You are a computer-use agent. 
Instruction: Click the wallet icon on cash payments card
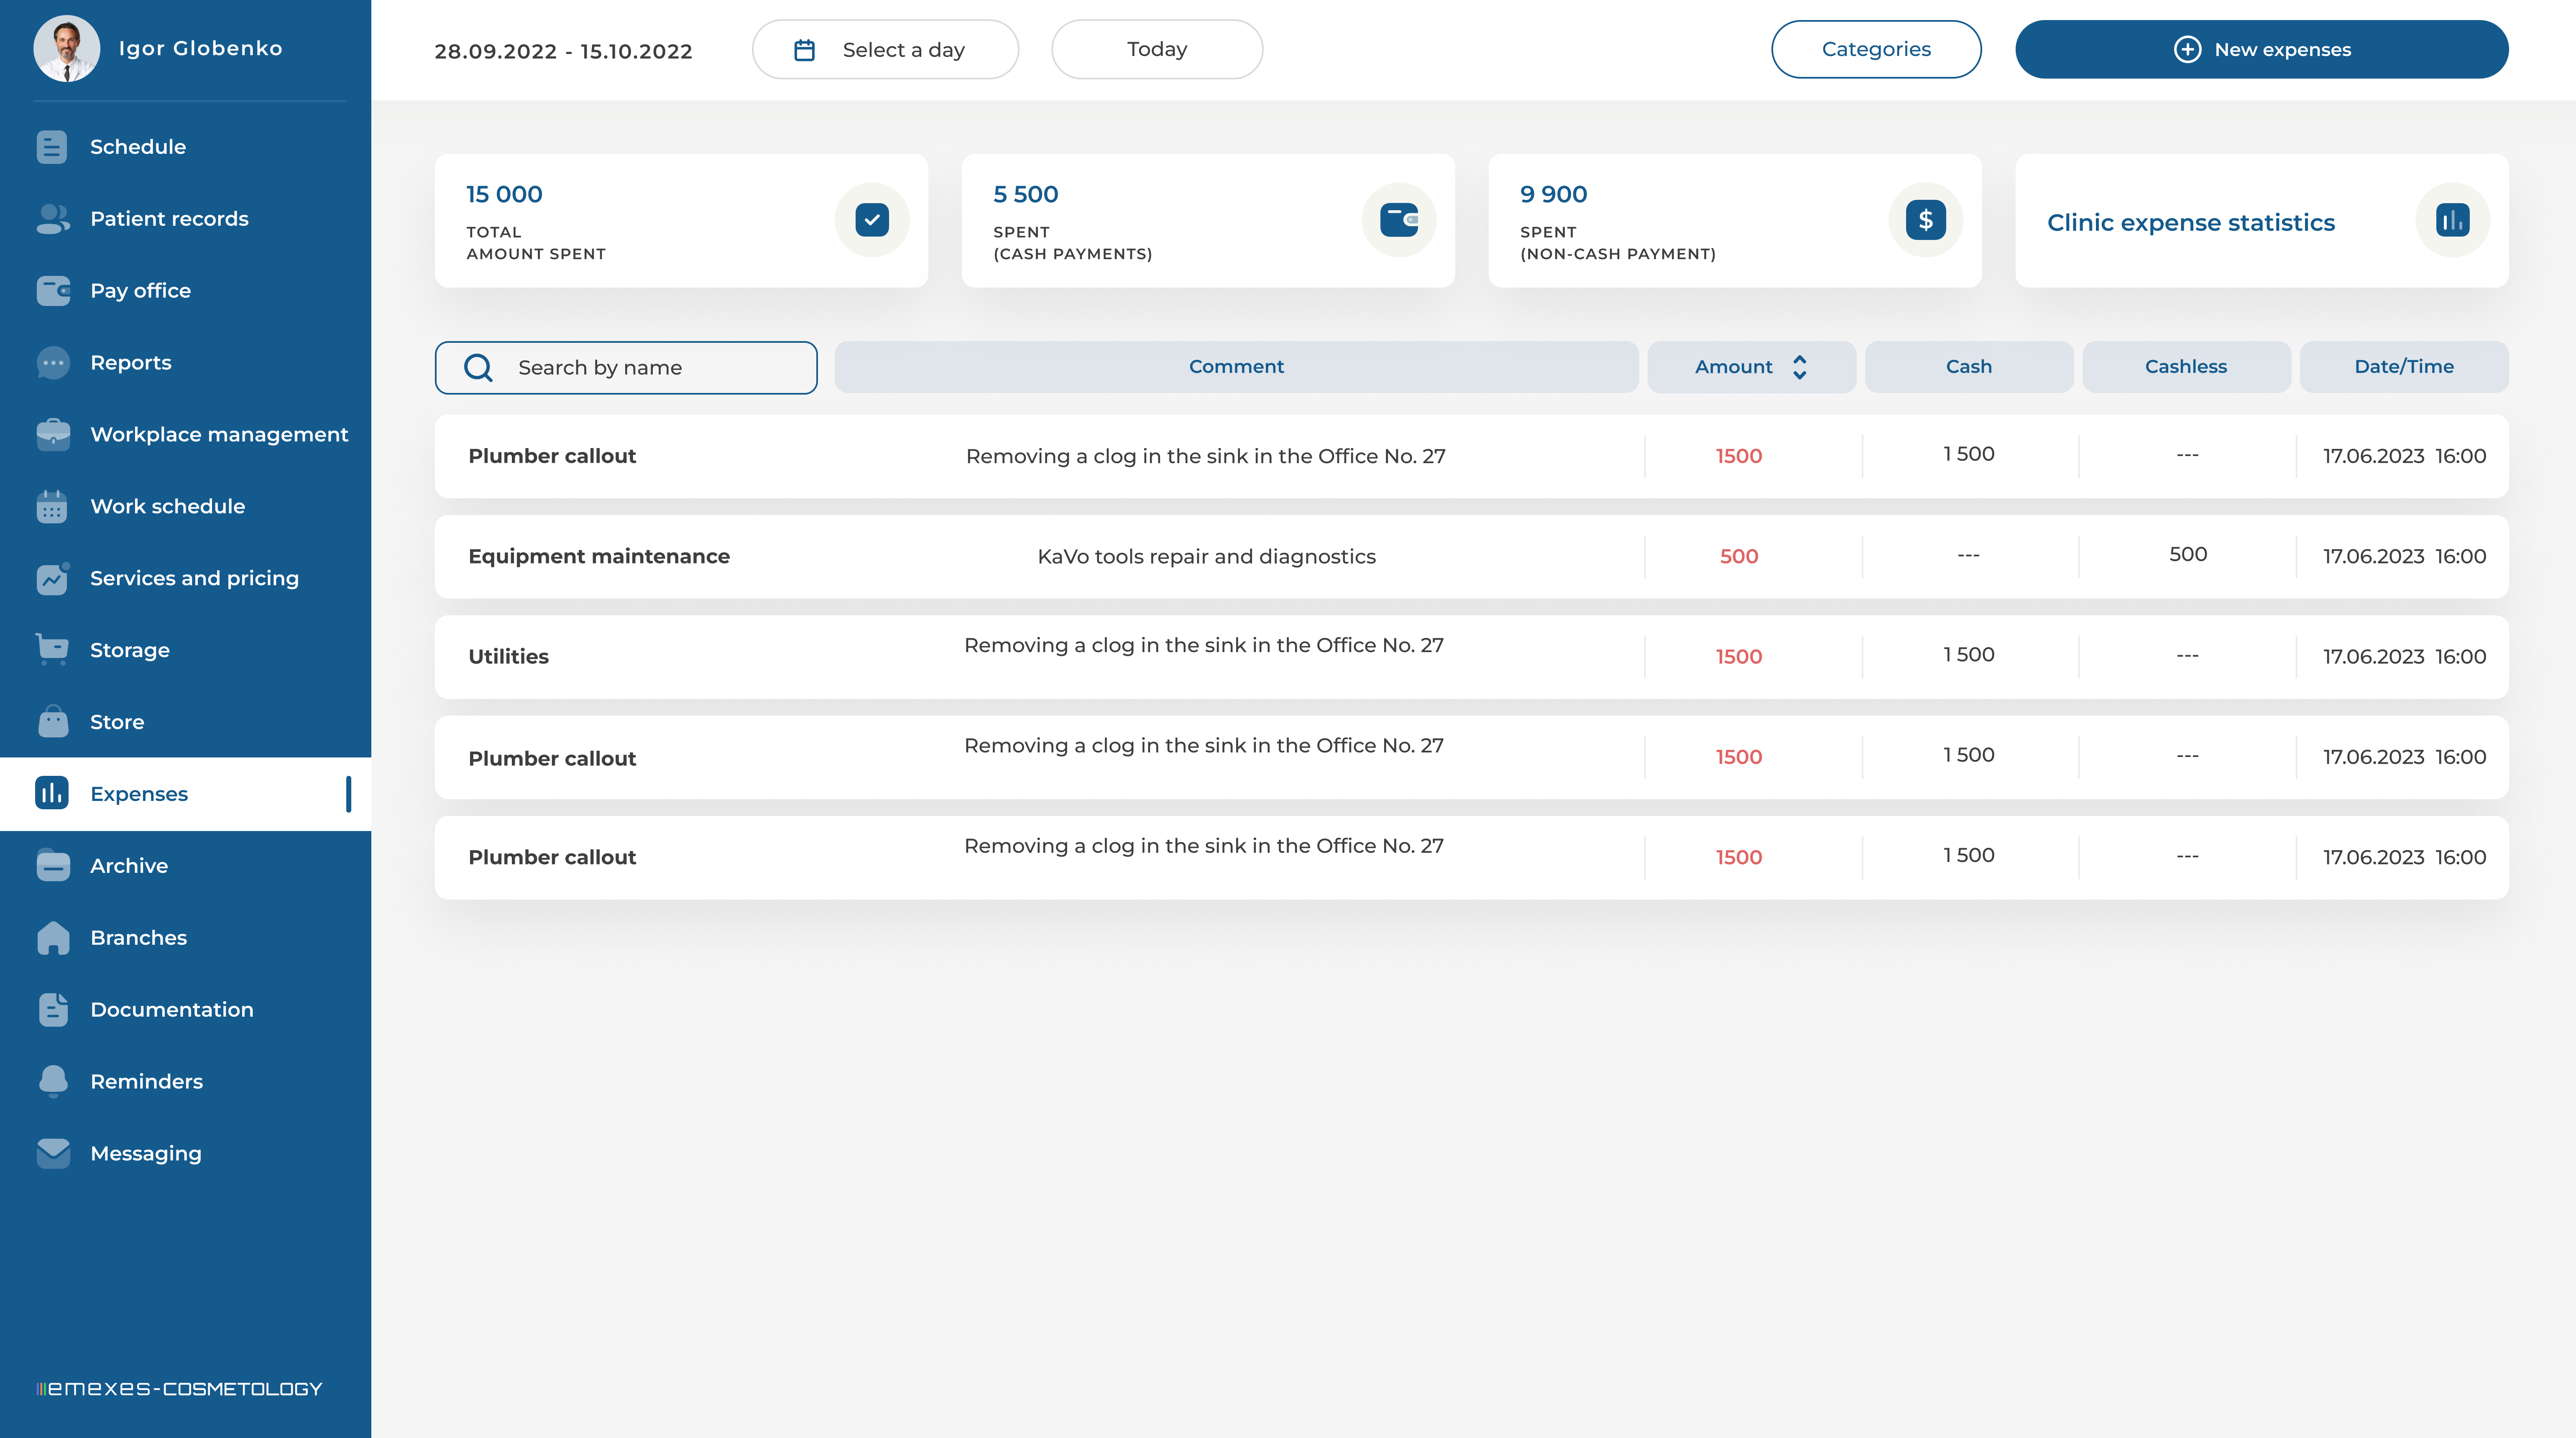(x=1398, y=220)
